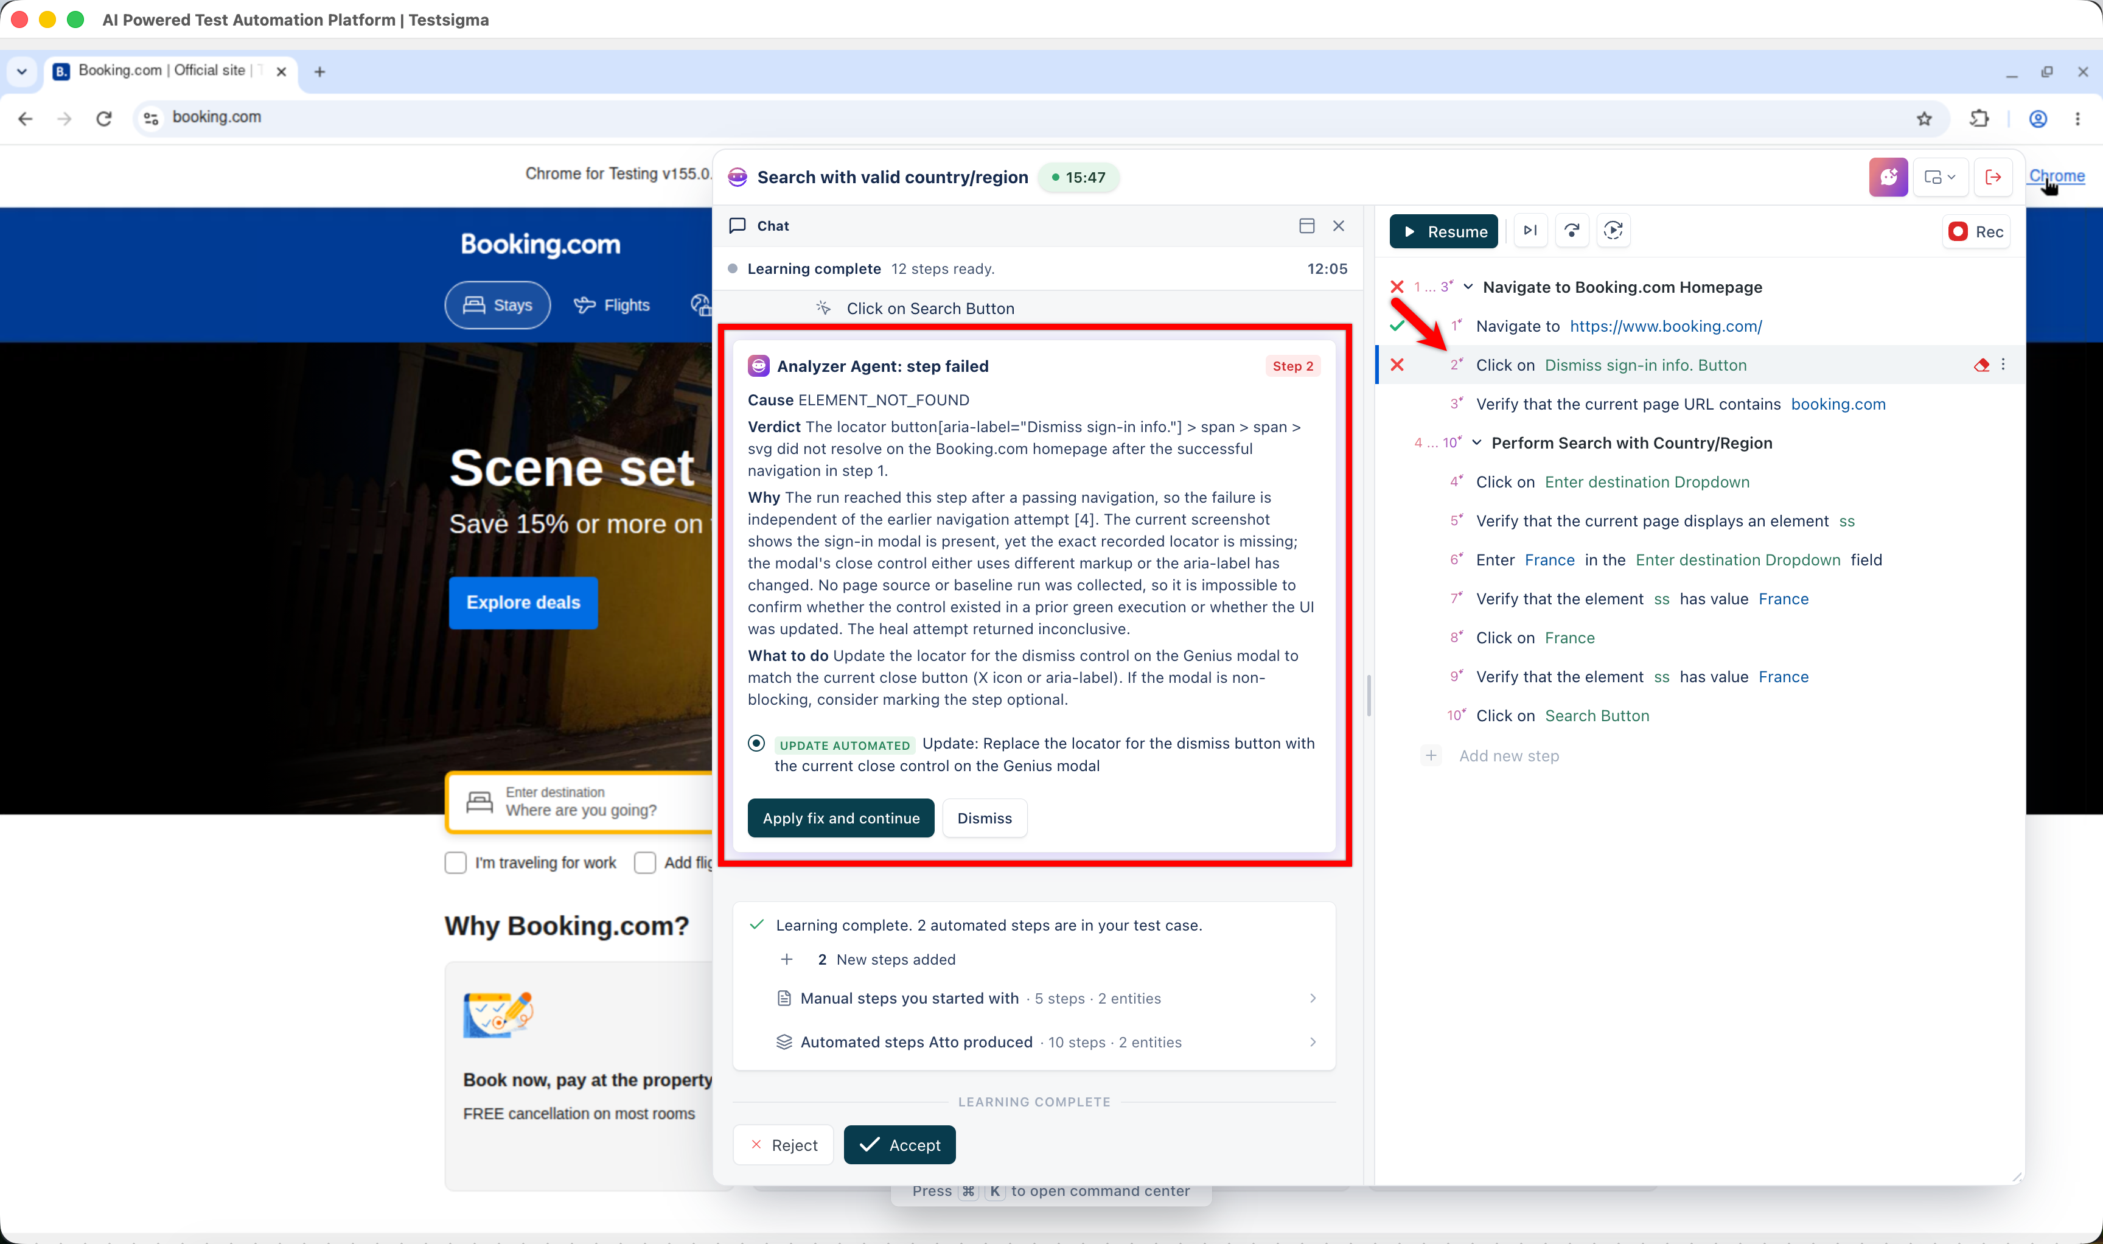
Task: Accept the learned steps
Action: coord(899,1145)
